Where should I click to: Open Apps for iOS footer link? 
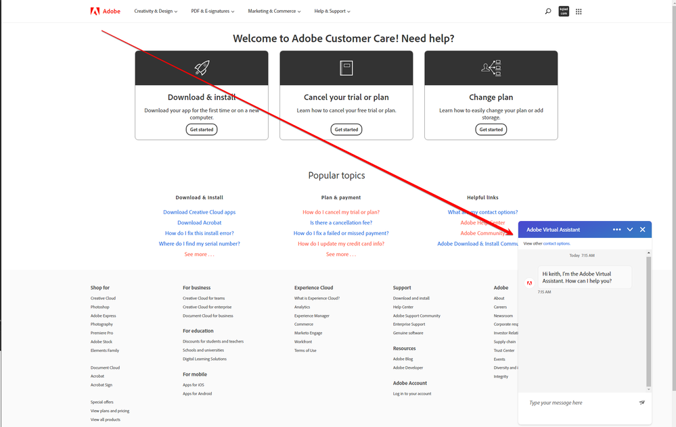(193, 385)
